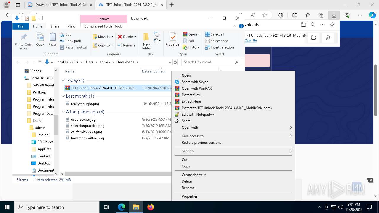Click the Search Downloads field
Viewport: 379px width, 213px height.
[211, 62]
